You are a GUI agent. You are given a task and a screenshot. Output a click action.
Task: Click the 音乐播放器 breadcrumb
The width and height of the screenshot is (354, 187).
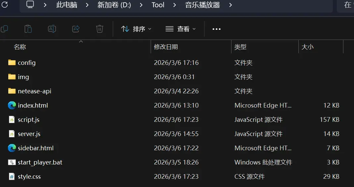(203, 5)
